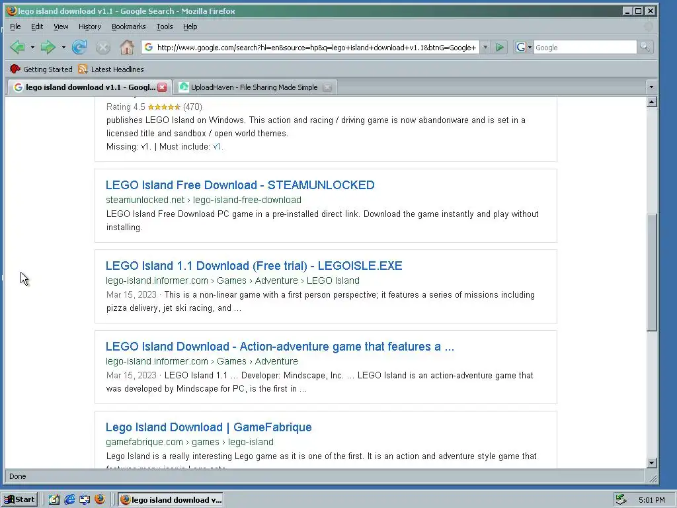
Task: Open the Edit menu
Action: pyautogui.click(x=37, y=26)
